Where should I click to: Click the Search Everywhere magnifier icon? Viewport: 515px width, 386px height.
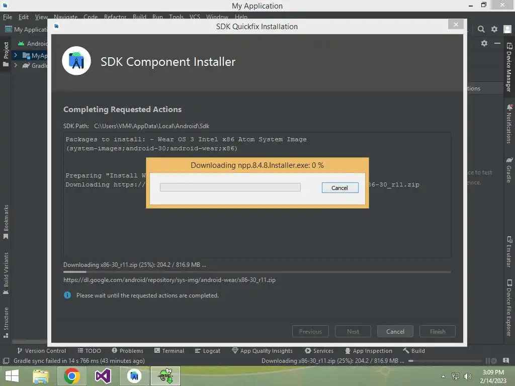(481, 29)
